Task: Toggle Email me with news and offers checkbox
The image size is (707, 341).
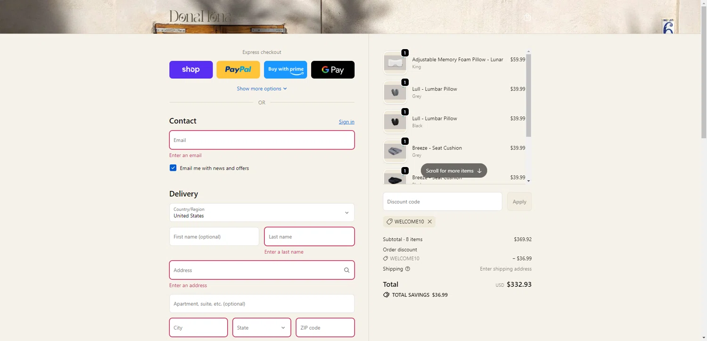Action: point(173,168)
